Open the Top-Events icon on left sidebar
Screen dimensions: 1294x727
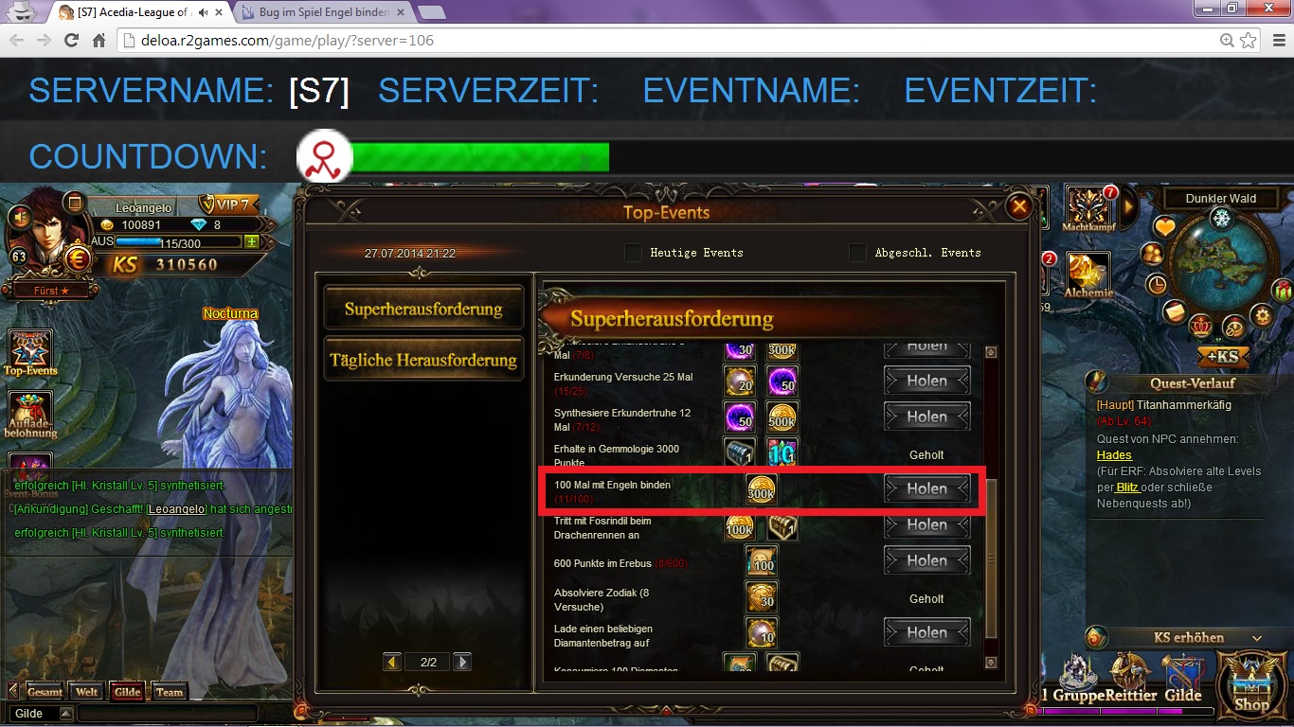(x=30, y=352)
